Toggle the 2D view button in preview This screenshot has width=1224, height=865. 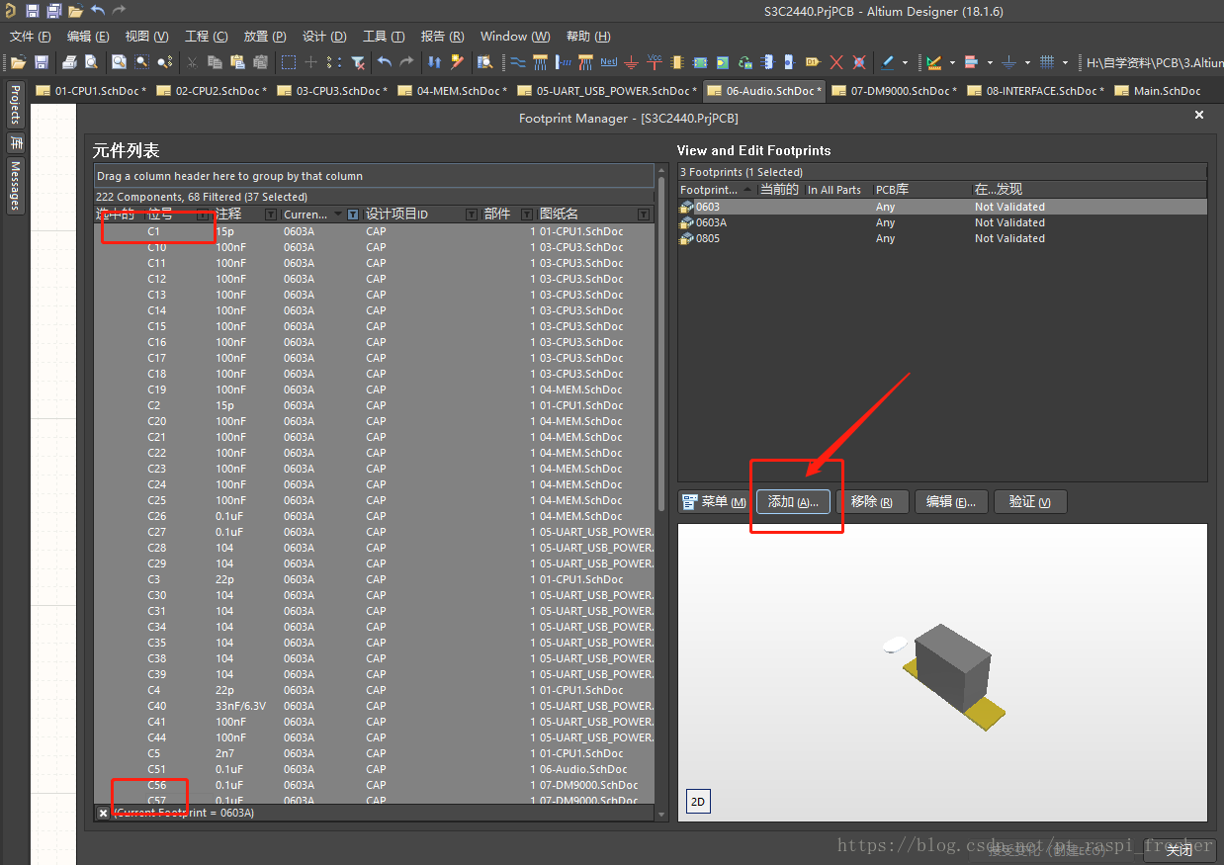click(x=698, y=802)
